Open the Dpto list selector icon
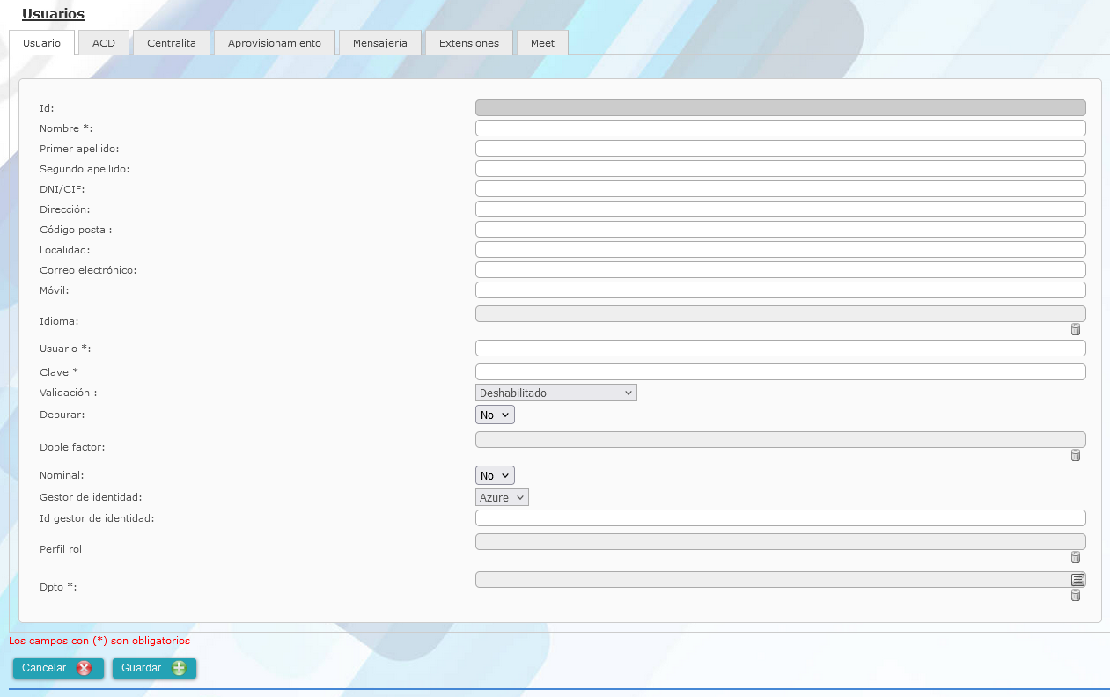 pyautogui.click(x=1077, y=579)
